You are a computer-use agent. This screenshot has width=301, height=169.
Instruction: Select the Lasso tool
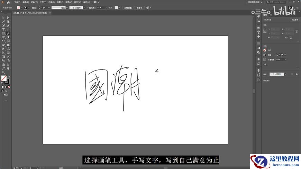8,21
